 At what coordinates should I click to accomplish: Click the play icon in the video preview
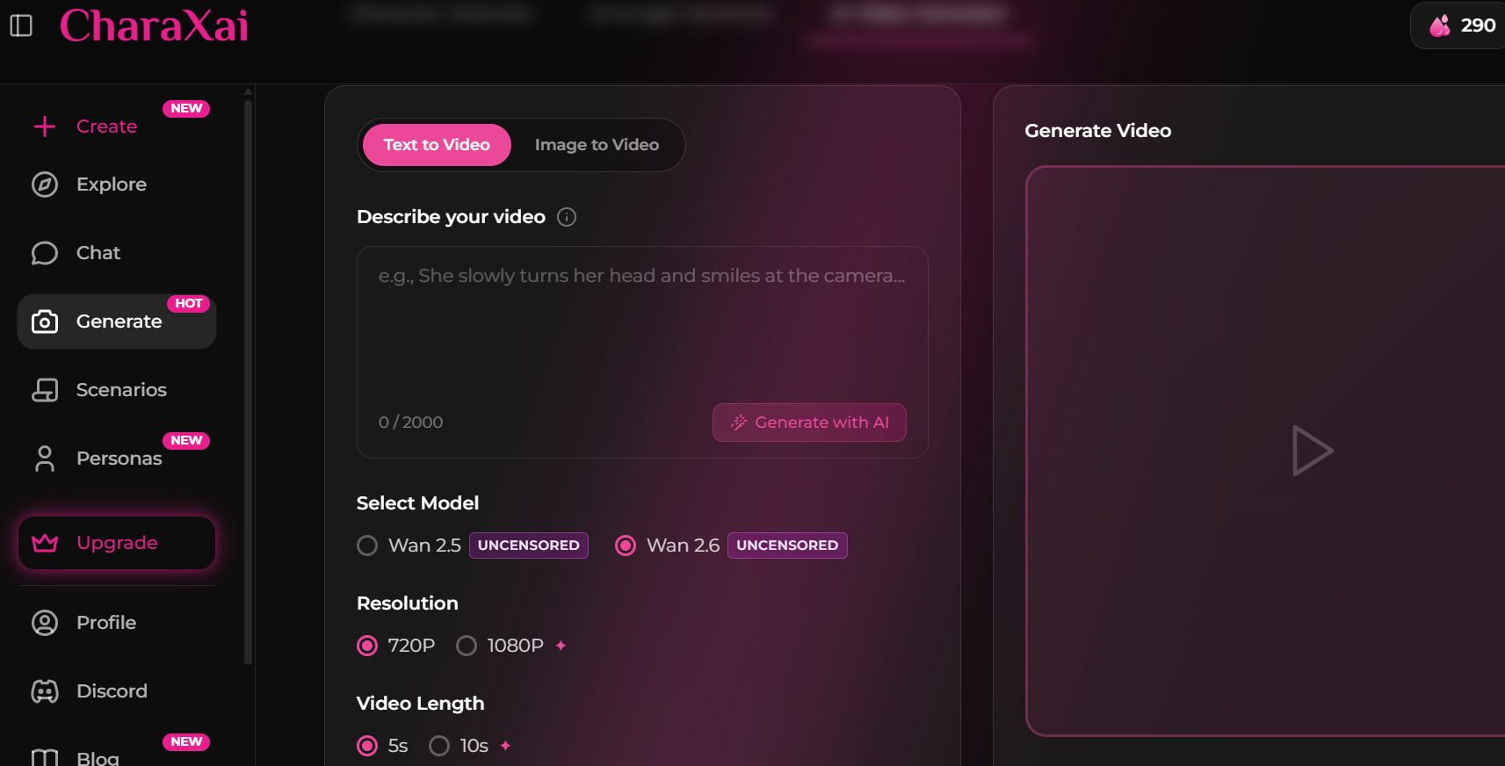tap(1312, 451)
